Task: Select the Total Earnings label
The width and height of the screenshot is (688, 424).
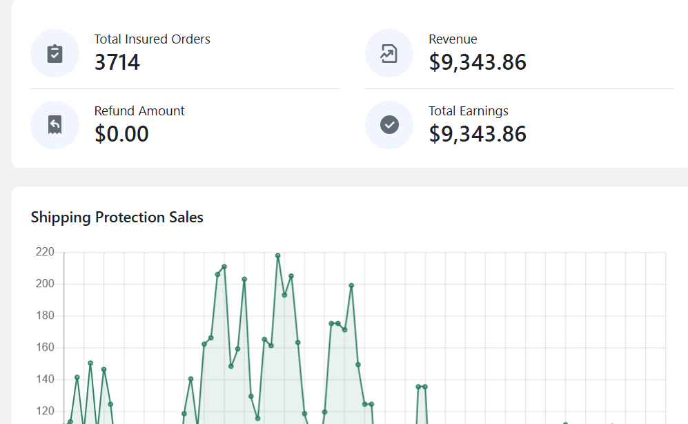Action: coord(469,111)
